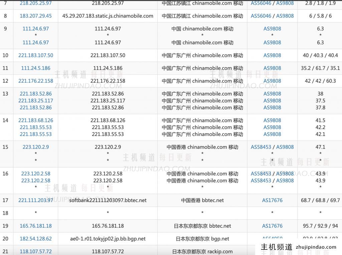The height and width of the screenshot is (255, 342).
Task: Select latency value 38 in hop 13
Action: (320, 94)
